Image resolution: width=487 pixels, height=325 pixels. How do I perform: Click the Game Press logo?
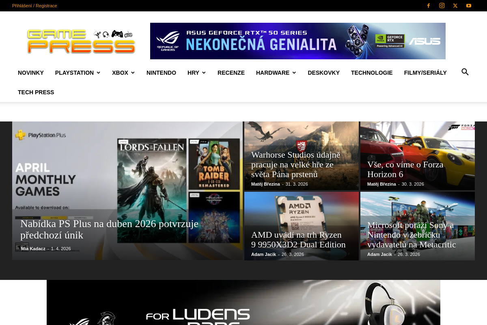tap(81, 41)
